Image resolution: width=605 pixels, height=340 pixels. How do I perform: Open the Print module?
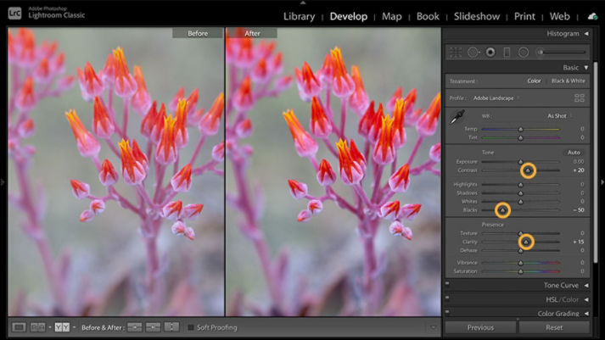point(524,17)
